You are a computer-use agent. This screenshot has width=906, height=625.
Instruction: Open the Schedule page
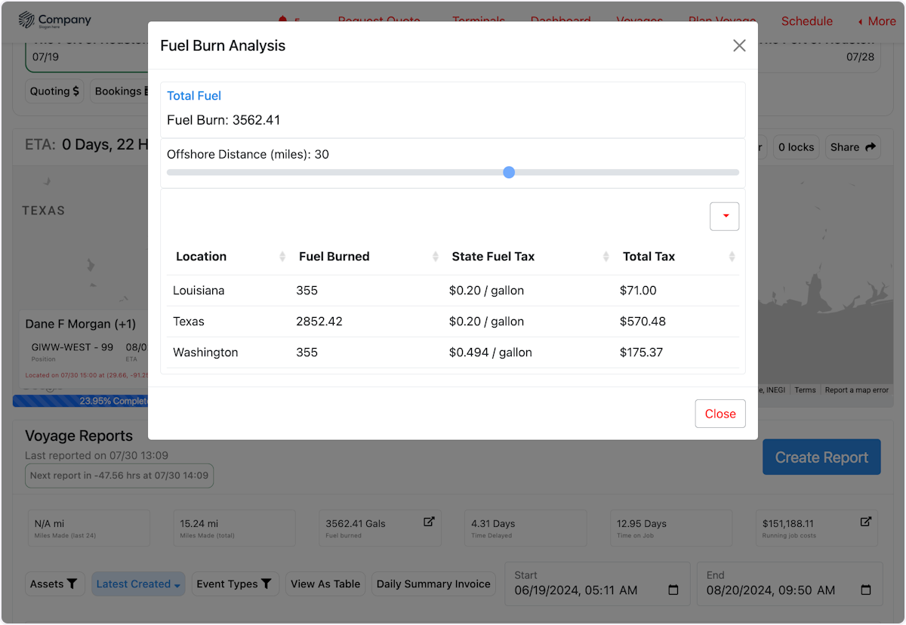tap(806, 21)
